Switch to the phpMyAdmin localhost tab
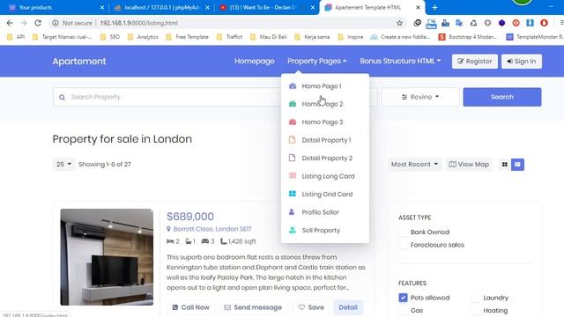564x317 pixels. pos(162,7)
